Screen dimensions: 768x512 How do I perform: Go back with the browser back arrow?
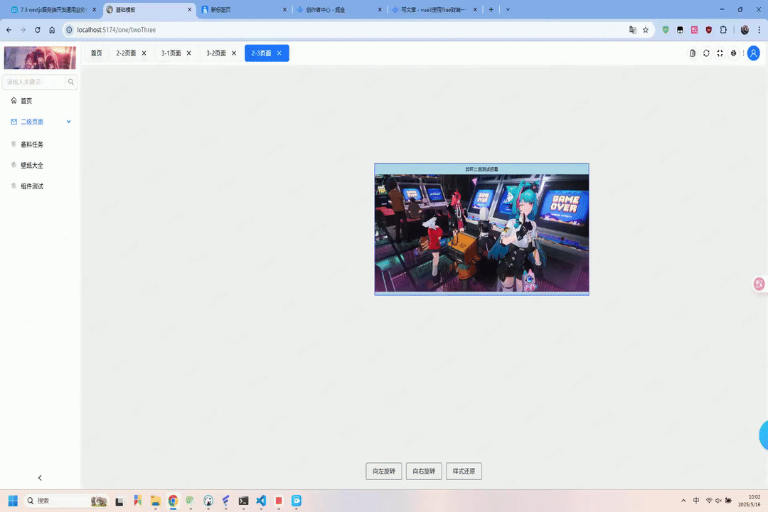coord(9,30)
